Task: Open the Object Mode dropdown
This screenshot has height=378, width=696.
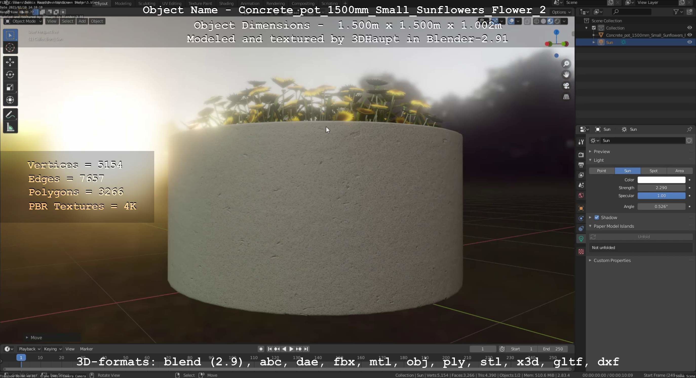Action: click(24, 21)
